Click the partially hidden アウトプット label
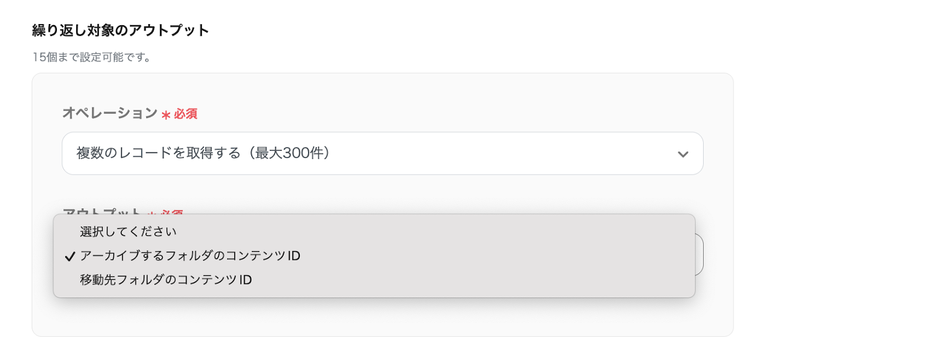Viewport: 939px width, 362px height. [x=102, y=211]
